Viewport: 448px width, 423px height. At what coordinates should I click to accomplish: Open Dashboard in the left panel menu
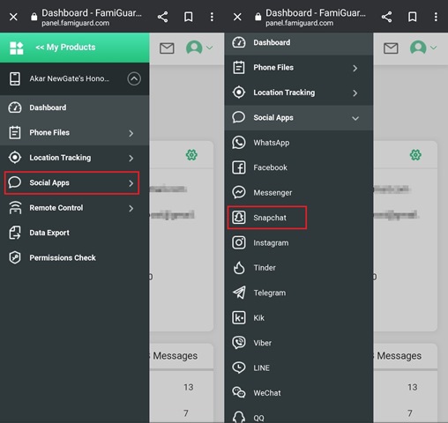pyautogui.click(x=74, y=108)
